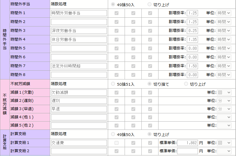Viewport: 236px width, 156px height.
Task: Toggle the first checkbox in 時間外1 row
Action: 117,13
